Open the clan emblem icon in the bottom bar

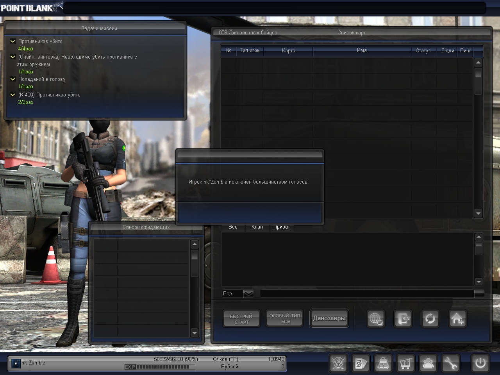338,364
